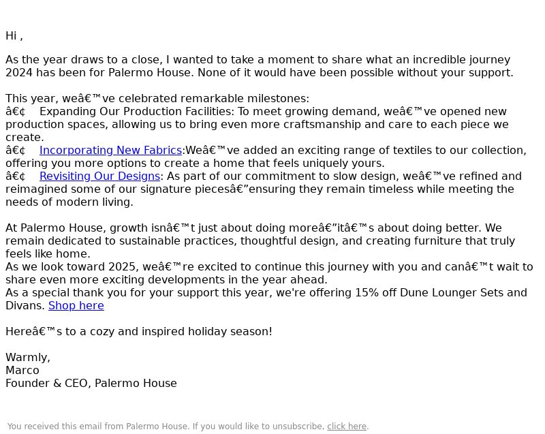Unsubscribe via the click here link
545x434 pixels.
pyautogui.click(x=346, y=427)
